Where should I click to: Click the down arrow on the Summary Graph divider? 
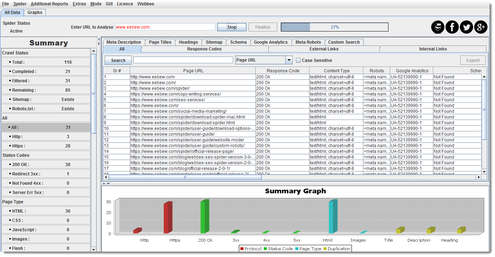(108, 184)
